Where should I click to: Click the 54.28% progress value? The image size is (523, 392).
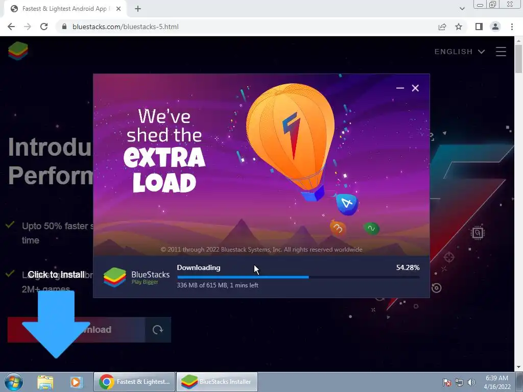tap(408, 267)
